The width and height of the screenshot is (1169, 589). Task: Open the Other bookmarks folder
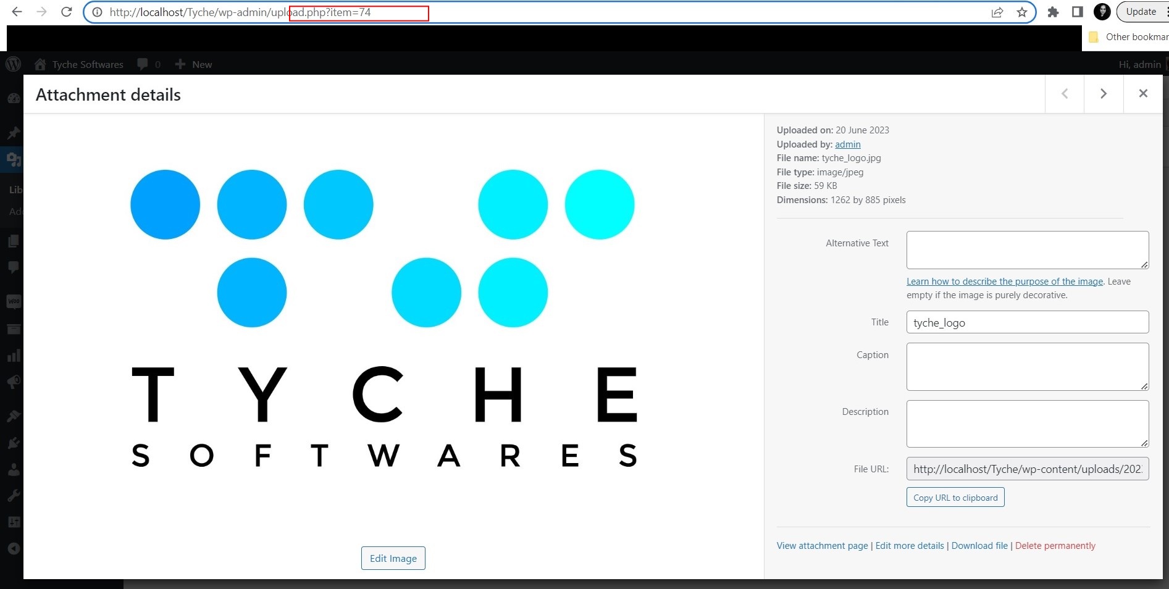[1129, 37]
